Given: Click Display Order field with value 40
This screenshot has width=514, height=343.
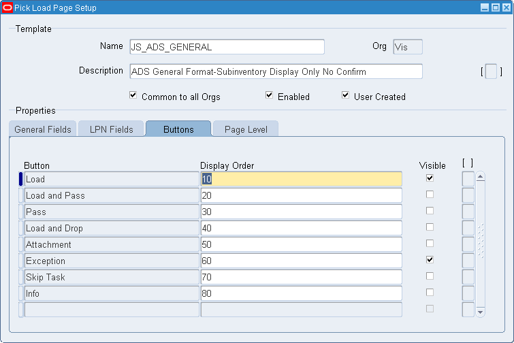Looking at the screenshot, I should pyautogui.click(x=302, y=228).
